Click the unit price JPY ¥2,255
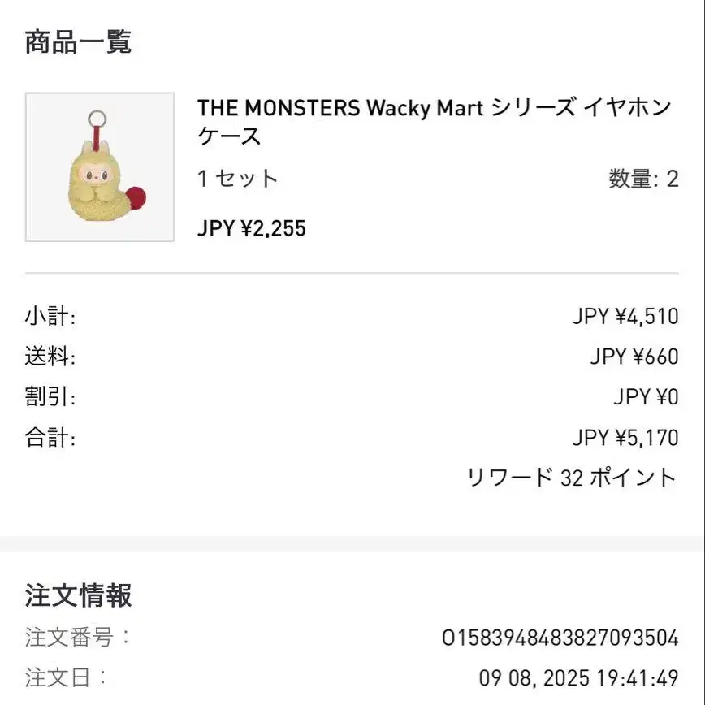Screen dimensions: 705x705 click(x=252, y=228)
